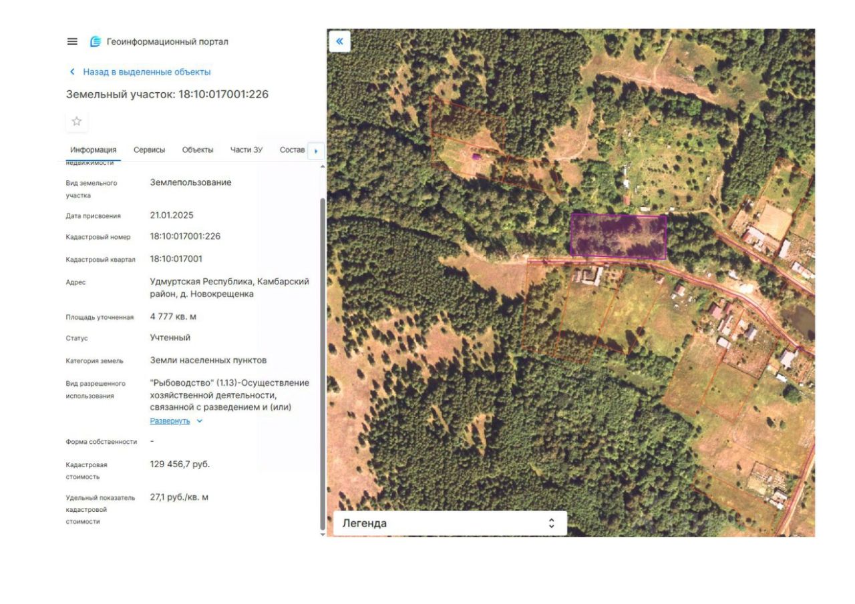Add the parcel to favorites with the star
Image resolution: width=855 pixels, height=604 pixels.
(77, 121)
